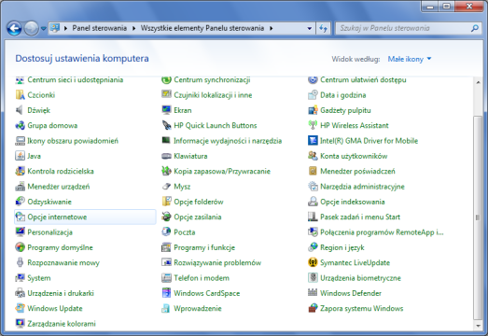Open the Urządzenia i drukarki link
This screenshot has height=336, width=488.
click(x=61, y=293)
